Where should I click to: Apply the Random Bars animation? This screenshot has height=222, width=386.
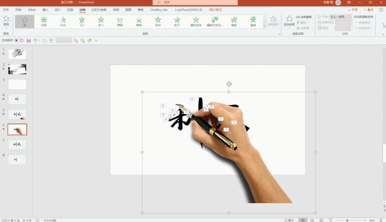(196, 21)
